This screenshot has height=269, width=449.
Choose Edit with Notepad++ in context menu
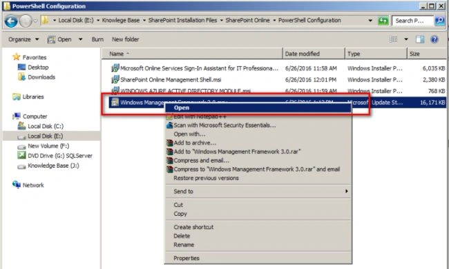tap(258, 117)
